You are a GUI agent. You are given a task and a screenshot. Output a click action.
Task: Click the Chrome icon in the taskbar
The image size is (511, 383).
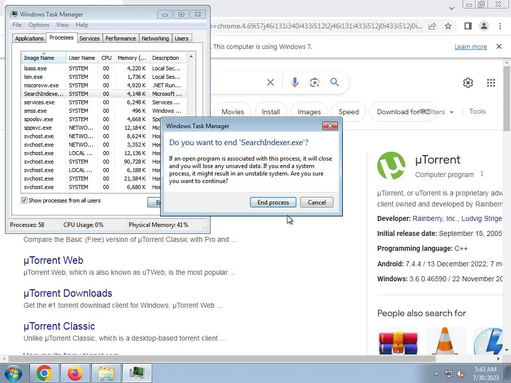(x=44, y=373)
